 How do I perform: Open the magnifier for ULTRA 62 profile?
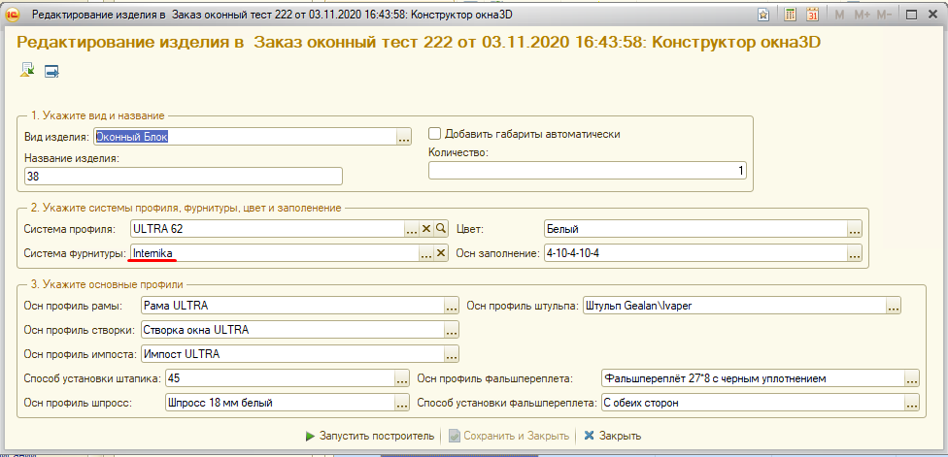(x=440, y=229)
